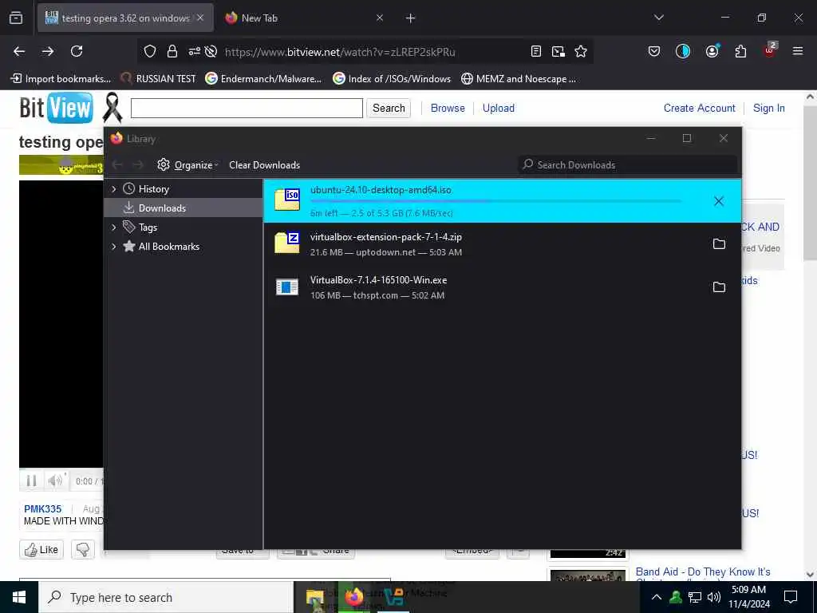List all tabs with the chevron button
This screenshot has height=613, width=817.
pyautogui.click(x=658, y=18)
